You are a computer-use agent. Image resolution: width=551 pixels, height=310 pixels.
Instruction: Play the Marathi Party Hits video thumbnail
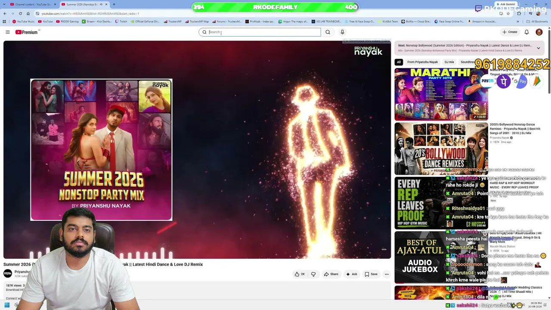441,94
